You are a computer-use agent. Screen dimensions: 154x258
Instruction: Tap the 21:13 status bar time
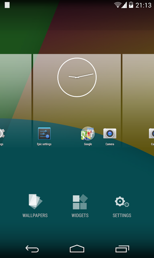pos(144,5)
